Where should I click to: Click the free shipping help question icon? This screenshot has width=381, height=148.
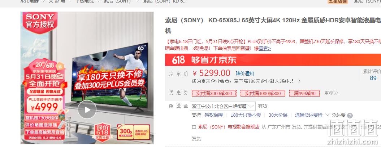[x=350, y=116]
